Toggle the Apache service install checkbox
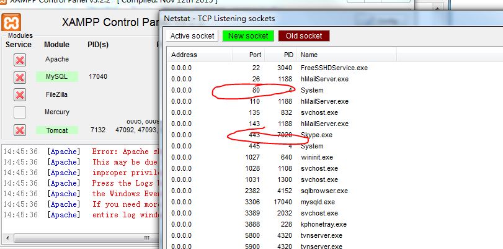 20,60
